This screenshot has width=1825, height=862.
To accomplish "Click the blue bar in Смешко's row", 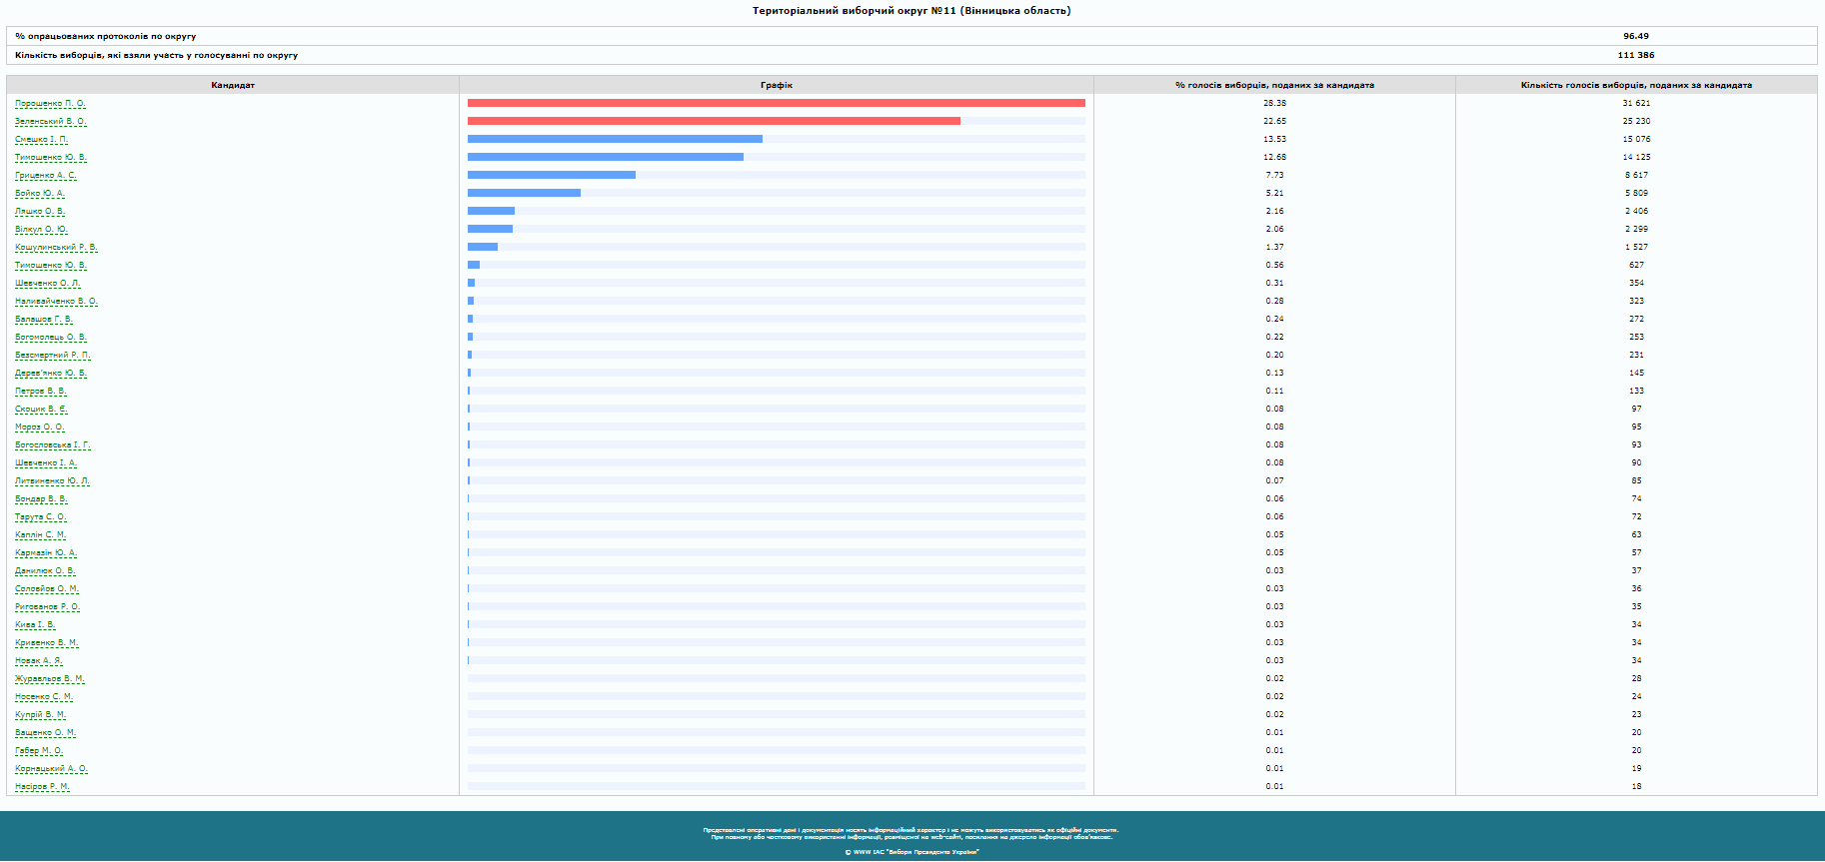I will (x=615, y=139).
